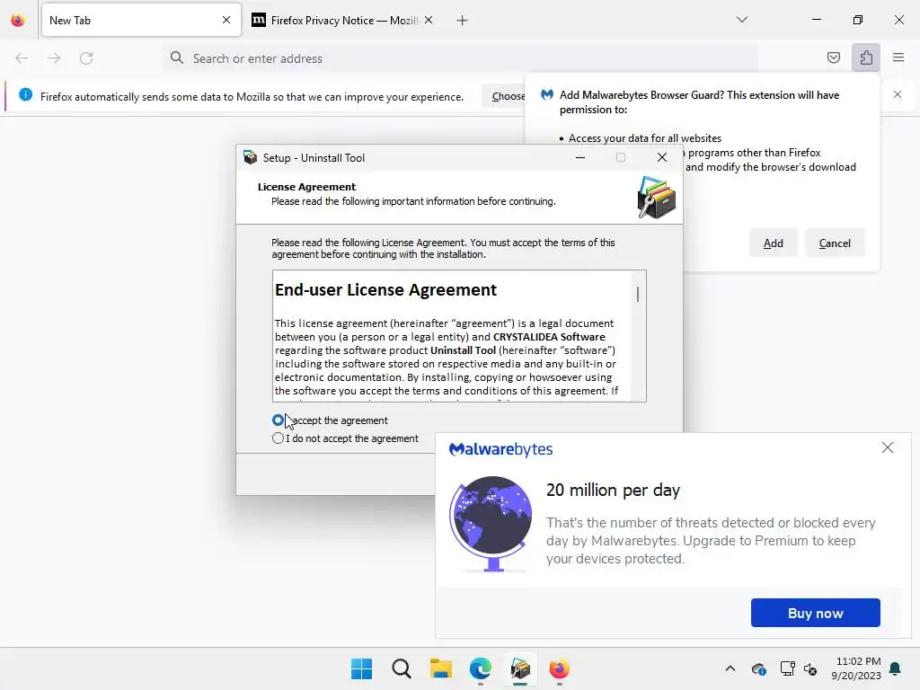Screen dimensions: 920x690
Task: Close the Setup Uninstall Tool window
Action: pos(662,157)
